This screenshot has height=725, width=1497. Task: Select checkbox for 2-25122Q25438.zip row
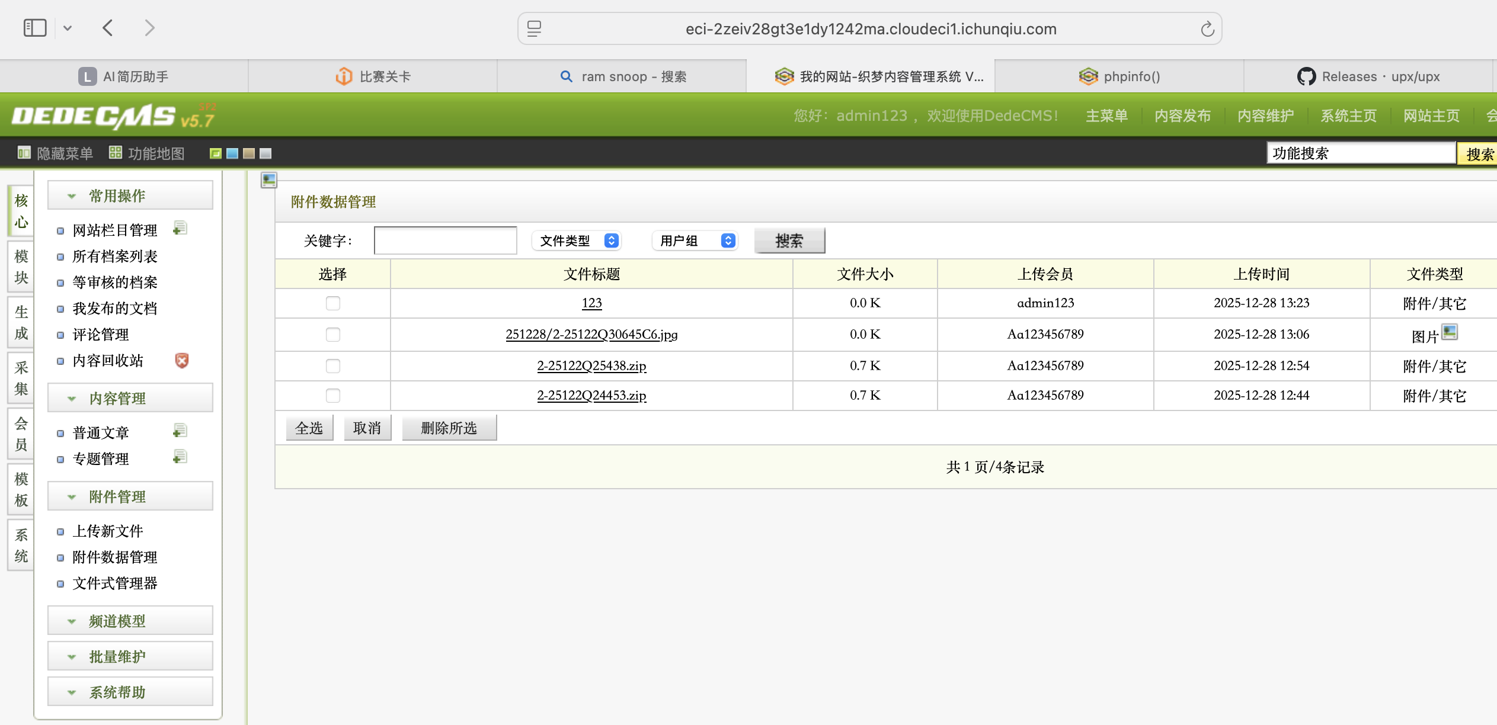[333, 366]
